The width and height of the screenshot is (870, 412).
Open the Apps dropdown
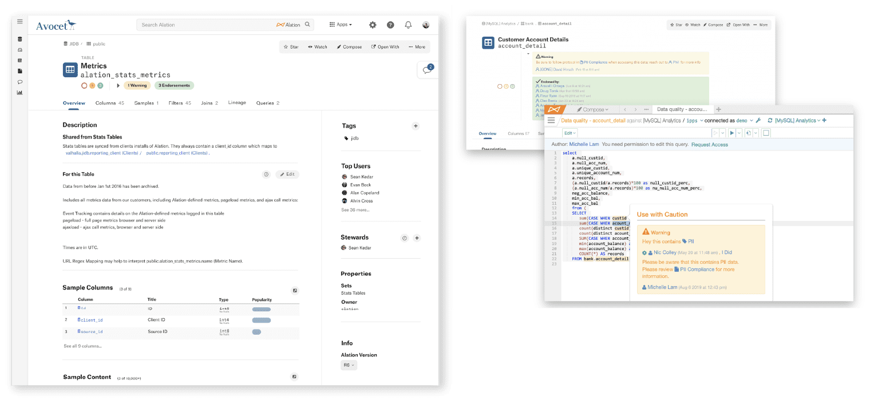coord(341,25)
